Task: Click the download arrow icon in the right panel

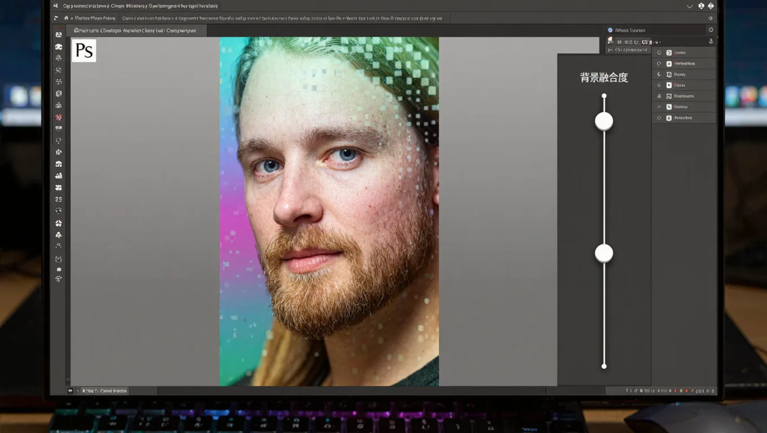Action: (x=711, y=41)
